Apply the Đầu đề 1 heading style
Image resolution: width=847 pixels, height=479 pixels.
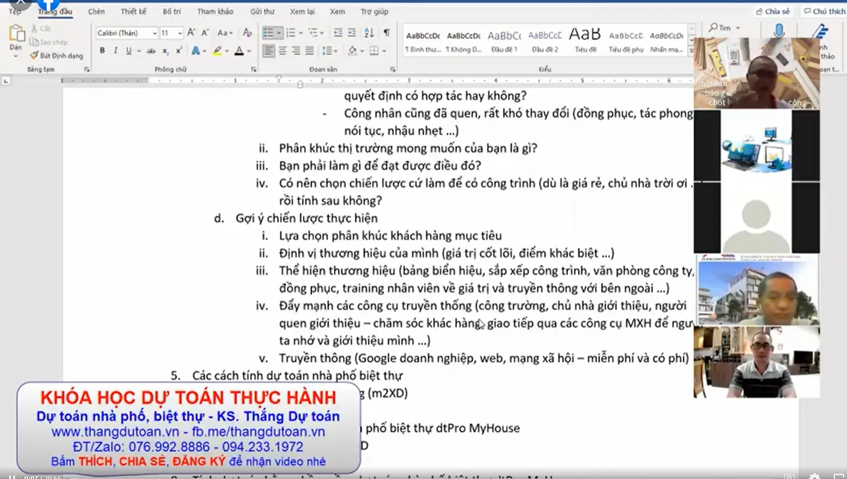pyautogui.click(x=504, y=41)
